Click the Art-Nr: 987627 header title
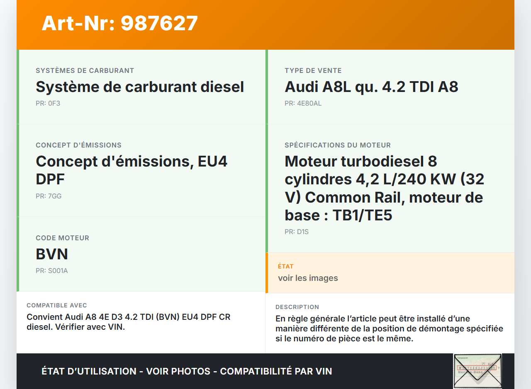531x389 pixels. pos(119,23)
